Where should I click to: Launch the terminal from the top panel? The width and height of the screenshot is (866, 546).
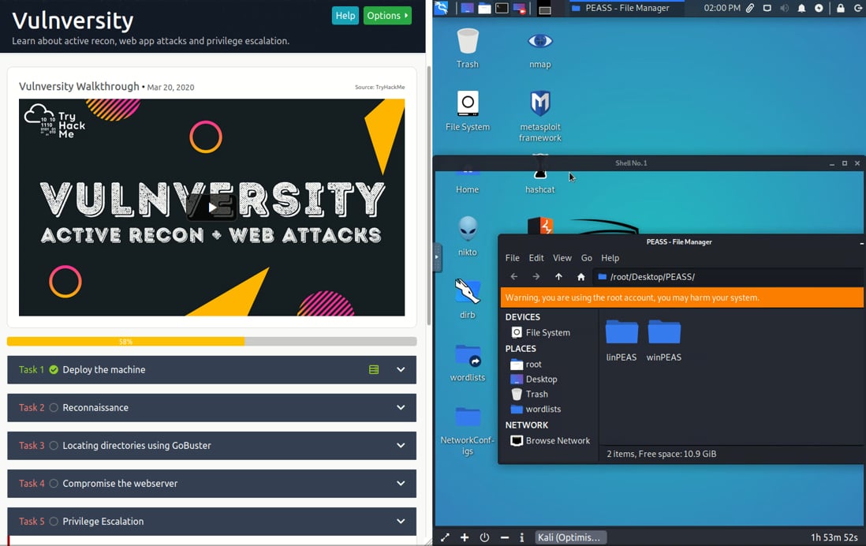pyautogui.click(x=502, y=9)
